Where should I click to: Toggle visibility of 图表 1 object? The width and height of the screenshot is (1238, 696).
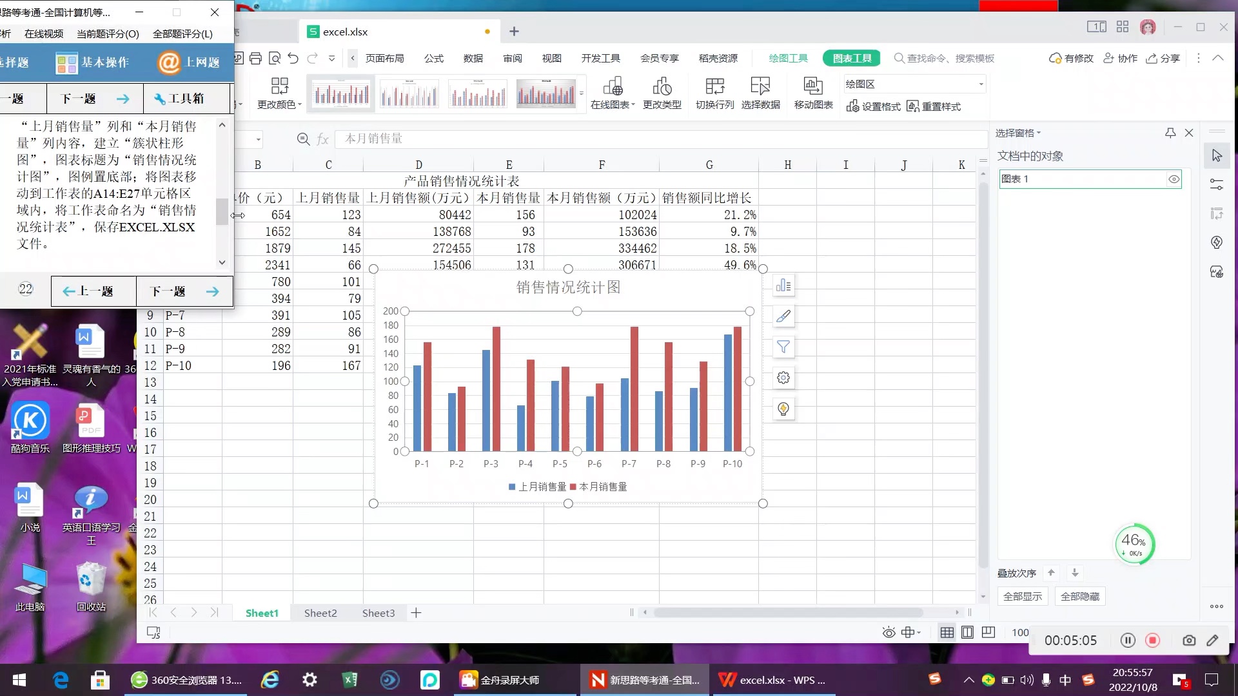pyautogui.click(x=1174, y=179)
